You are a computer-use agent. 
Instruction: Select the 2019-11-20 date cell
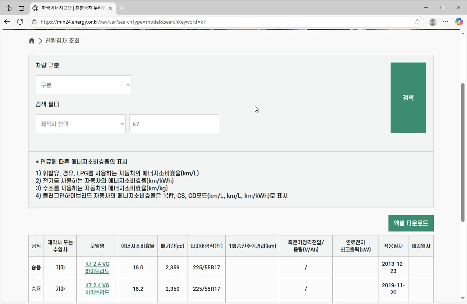point(393,289)
